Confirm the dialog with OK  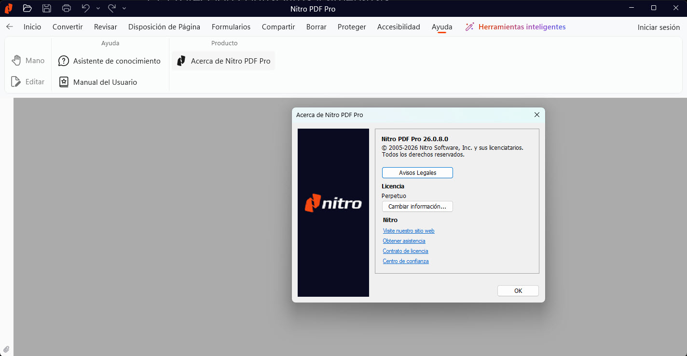click(518, 291)
